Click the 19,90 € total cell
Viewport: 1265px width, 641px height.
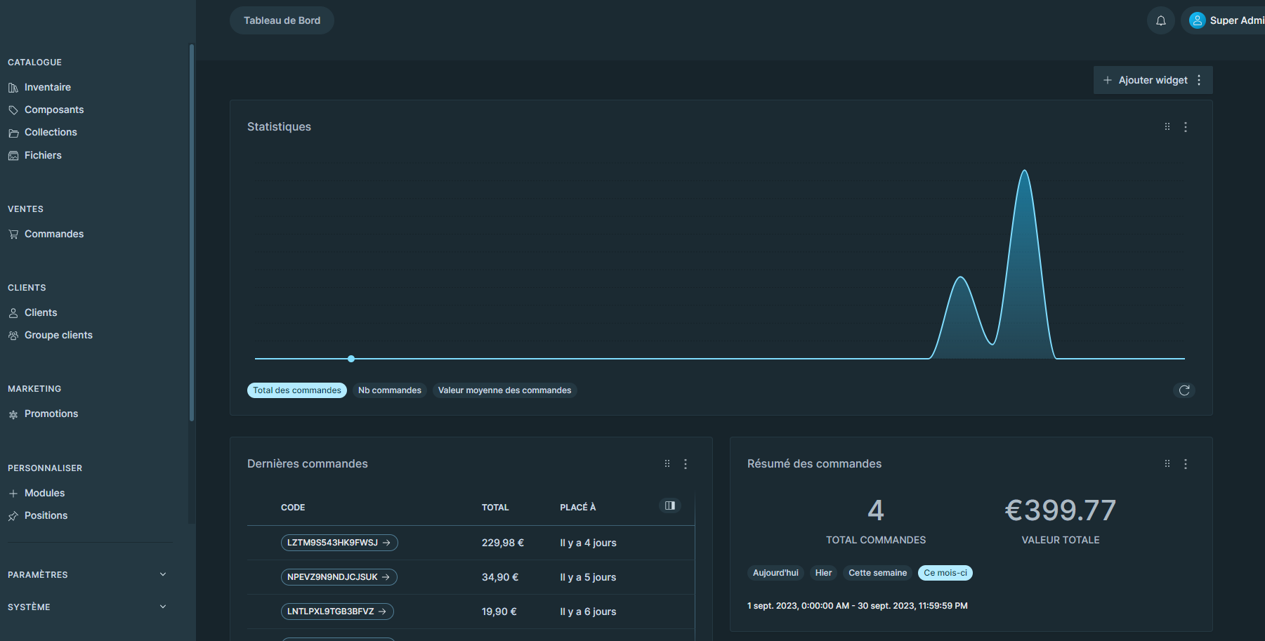499,612
